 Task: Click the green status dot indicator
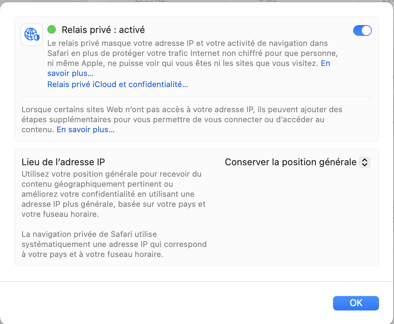52,29
